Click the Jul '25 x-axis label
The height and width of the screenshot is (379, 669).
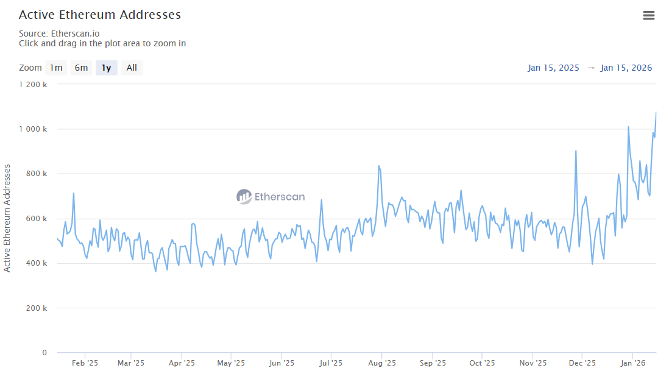[331, 363]
